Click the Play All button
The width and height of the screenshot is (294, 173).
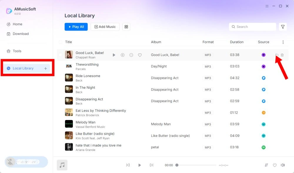pos(76,27)
